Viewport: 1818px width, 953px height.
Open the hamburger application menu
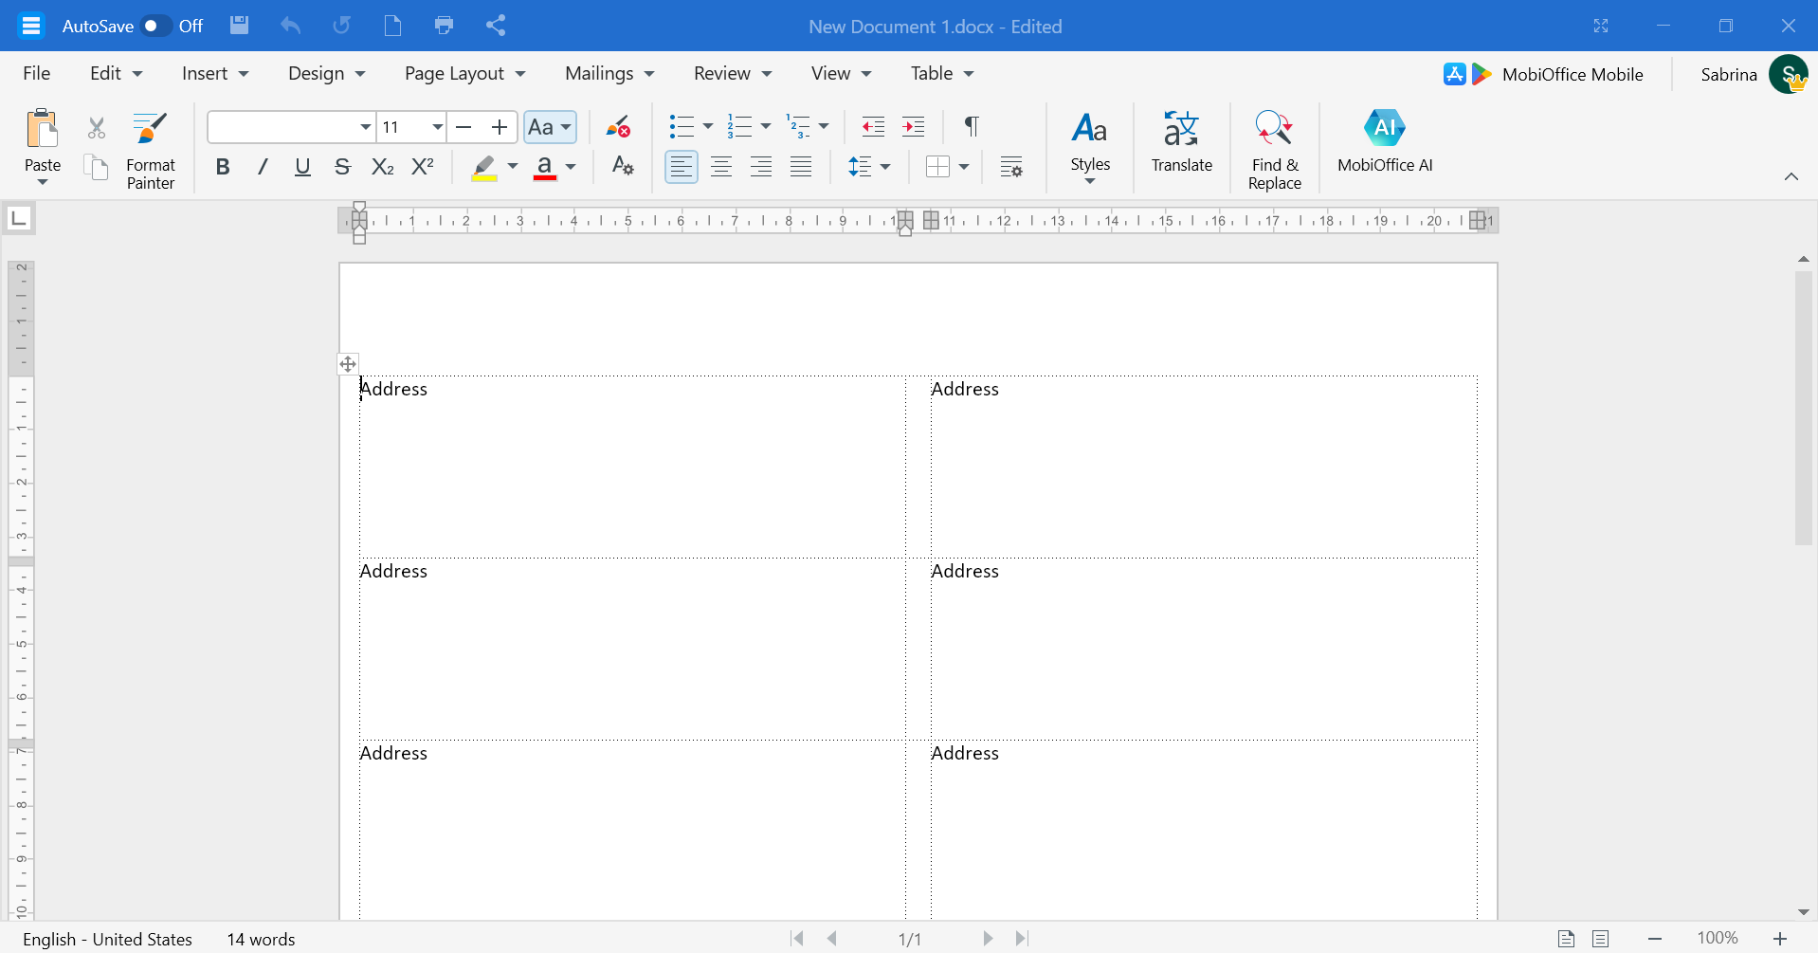pos(31,26)
